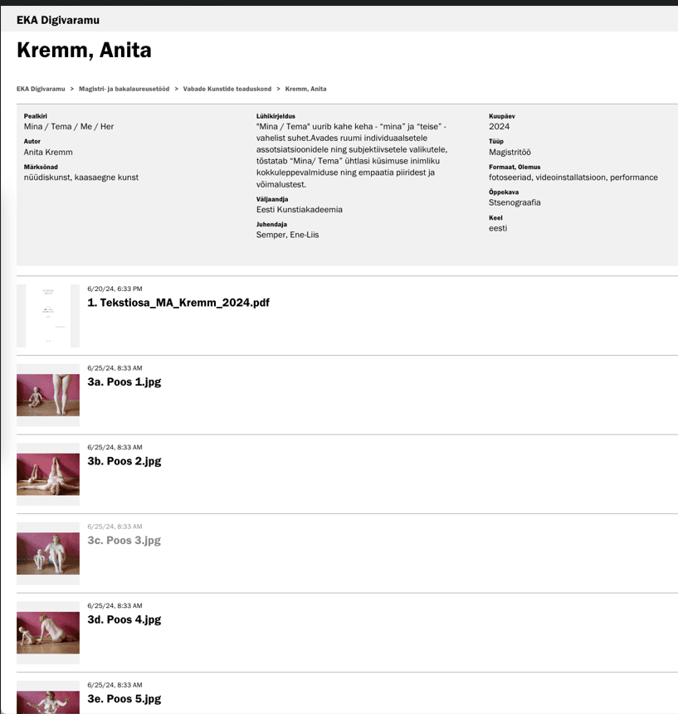Open file link 1. Tekstiosa_MA_Kremm_2024.pdf

tap(178, 303)
